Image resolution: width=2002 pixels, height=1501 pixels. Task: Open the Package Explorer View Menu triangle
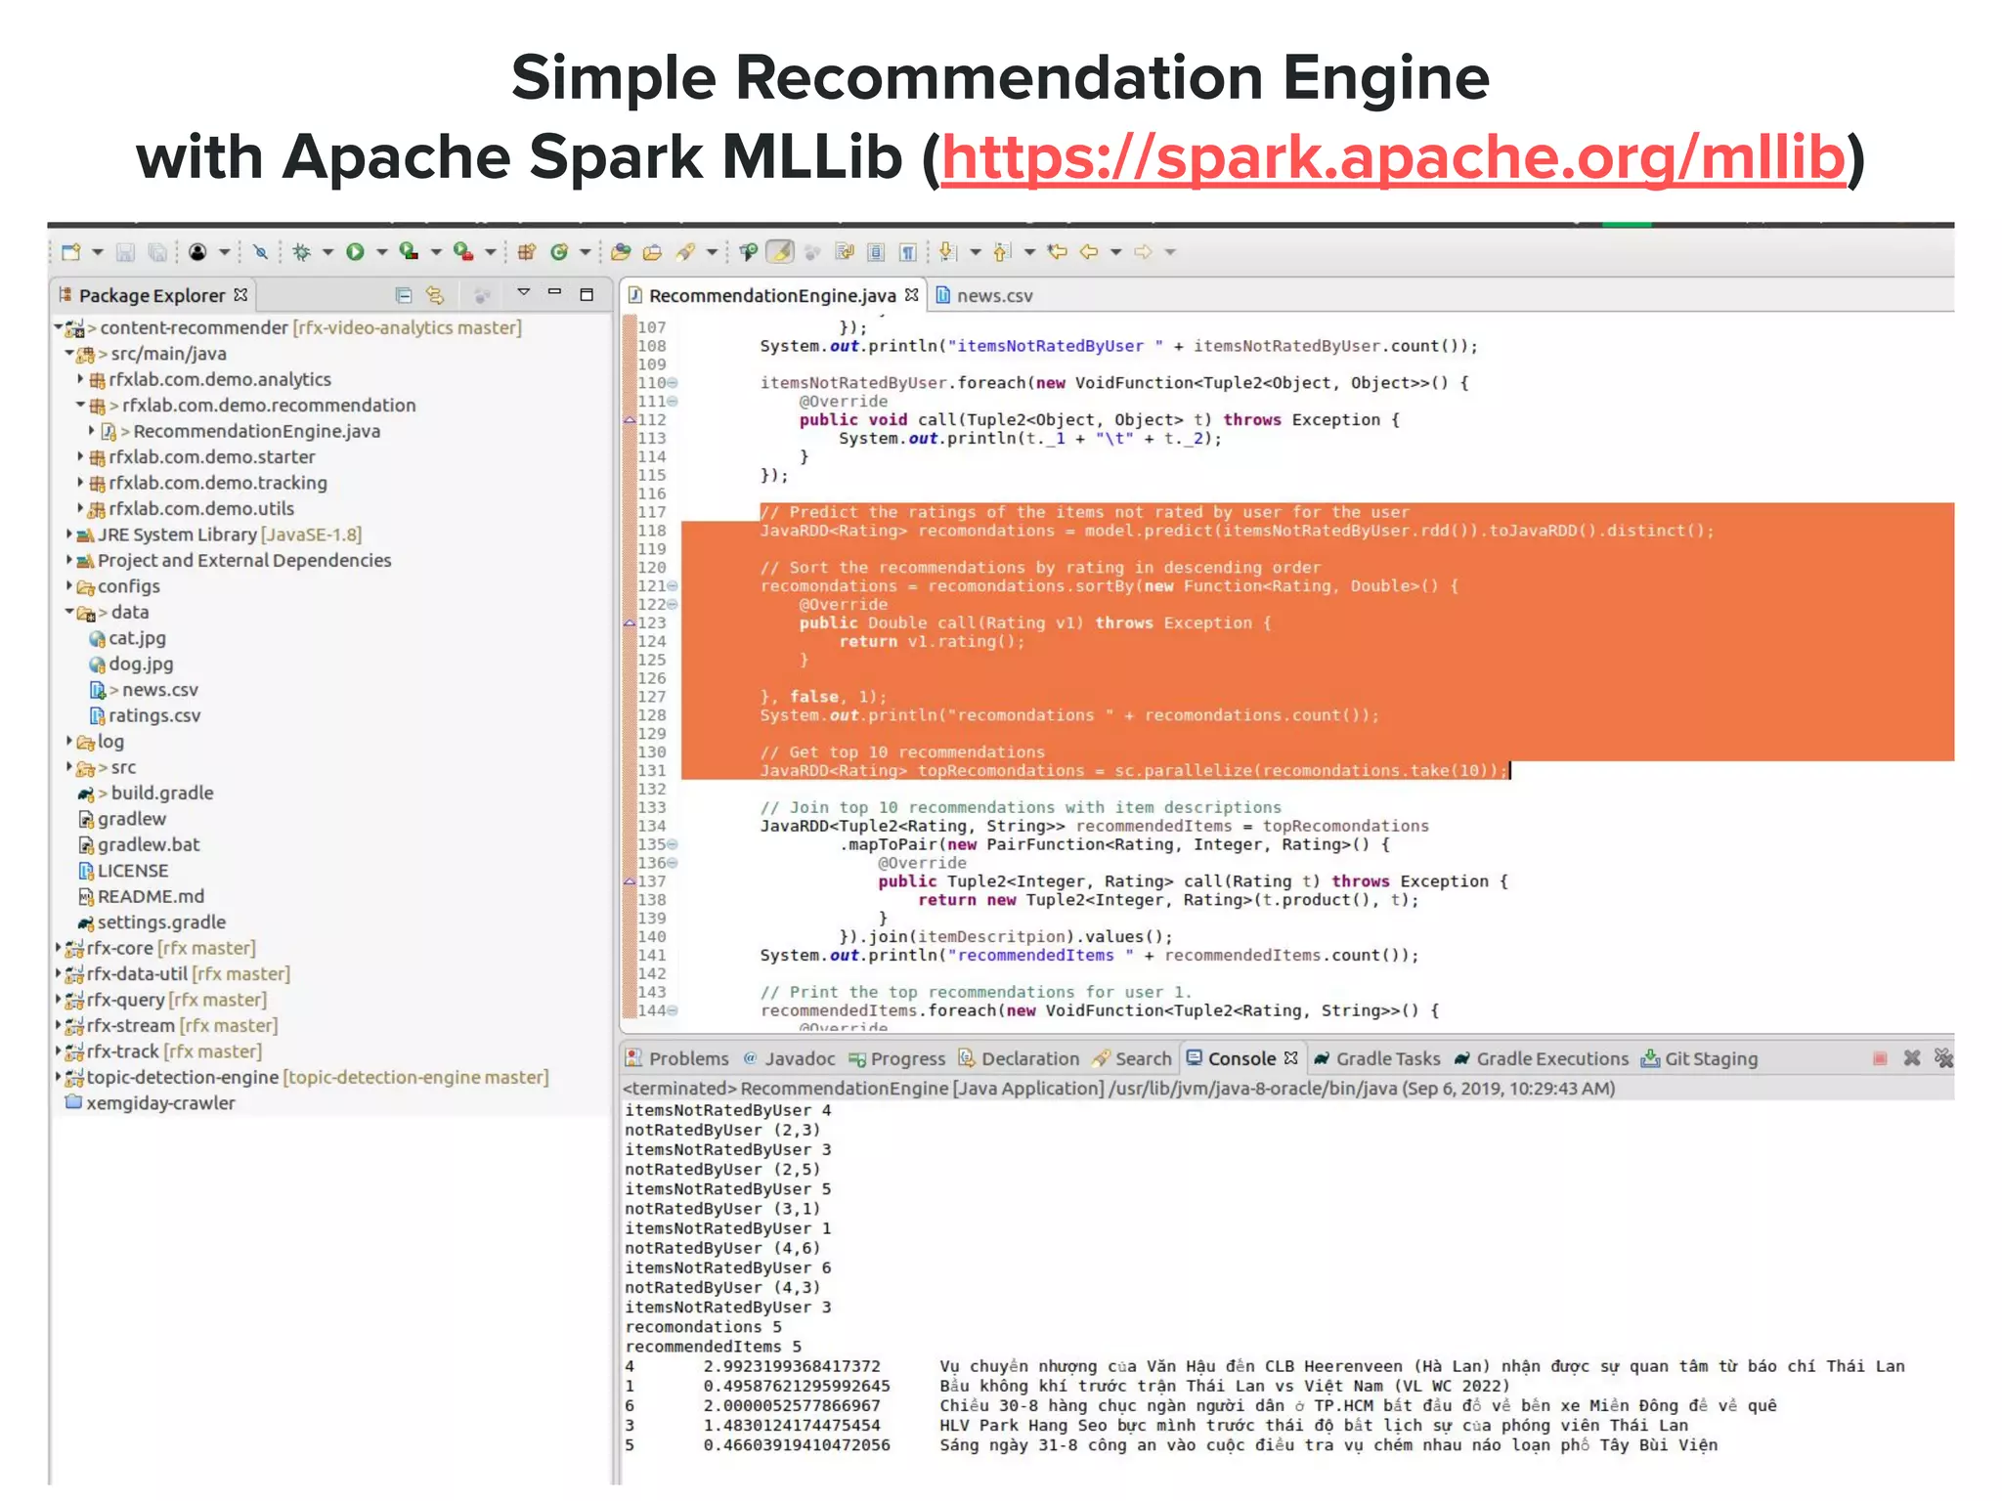tap(523, 292)
